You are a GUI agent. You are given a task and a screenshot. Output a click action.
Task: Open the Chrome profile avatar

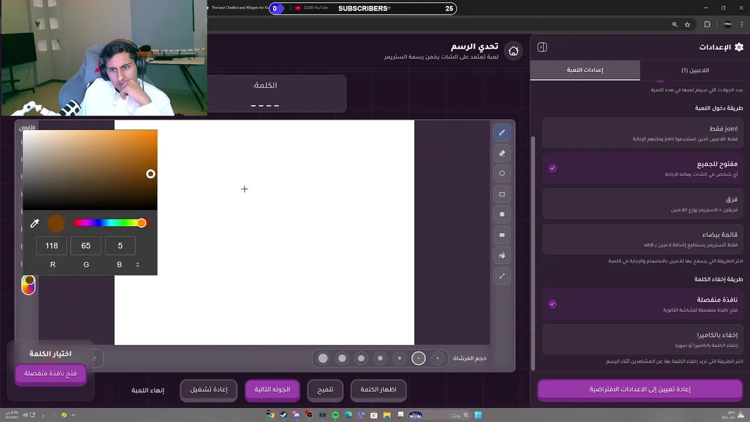(x=728, y=25)
